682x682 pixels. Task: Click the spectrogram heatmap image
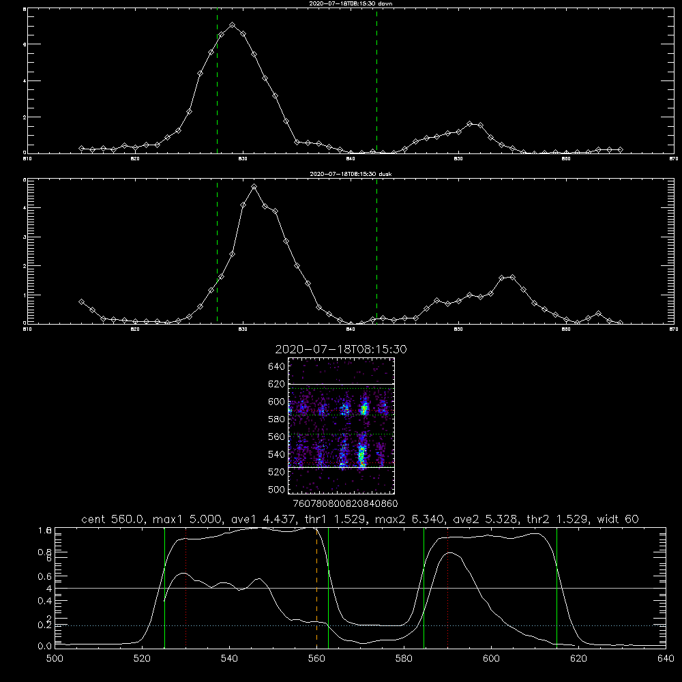coord(342,426)
